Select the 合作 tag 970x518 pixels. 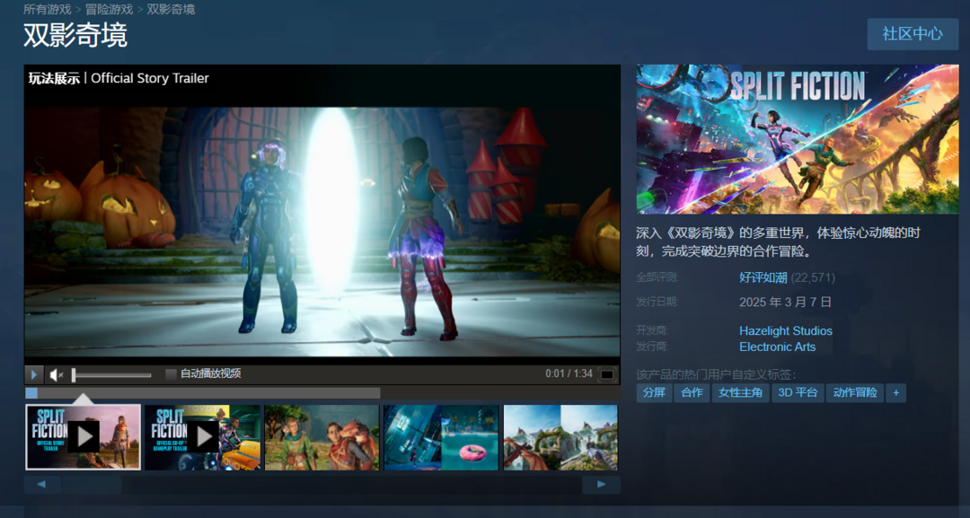[692, 392]
